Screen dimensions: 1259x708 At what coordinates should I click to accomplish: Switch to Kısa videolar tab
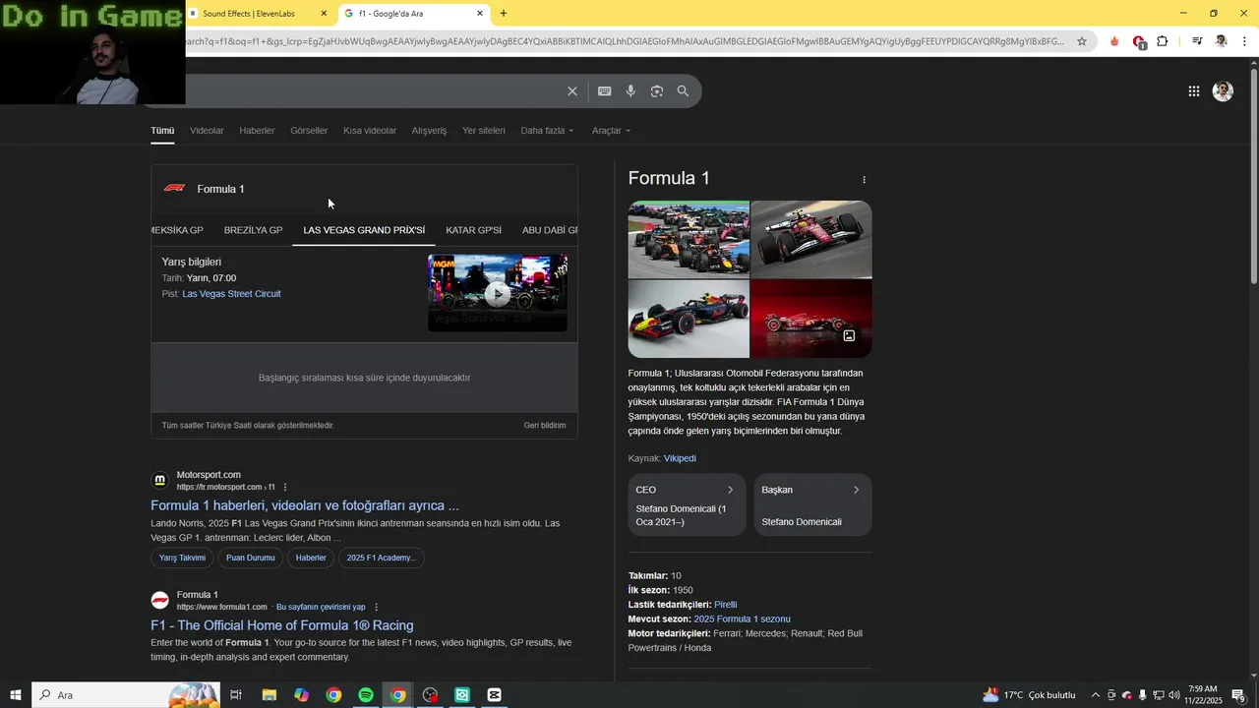[x=370, y=131]
